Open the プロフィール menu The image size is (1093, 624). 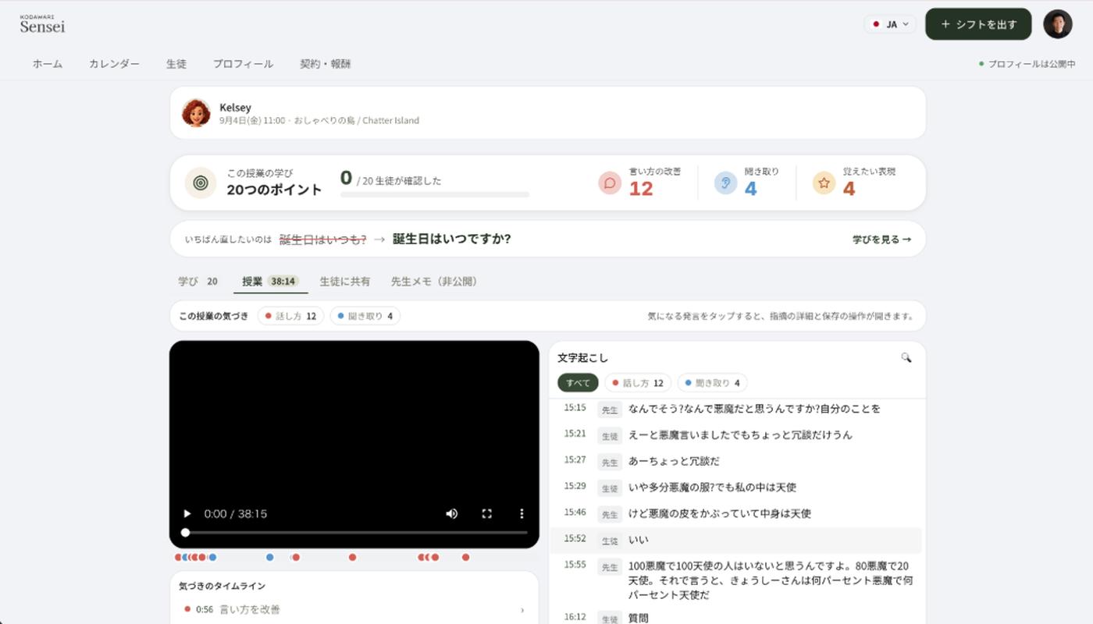coord(243,64)
